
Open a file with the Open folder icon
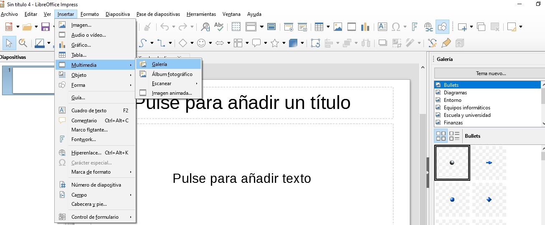(27, 27)
